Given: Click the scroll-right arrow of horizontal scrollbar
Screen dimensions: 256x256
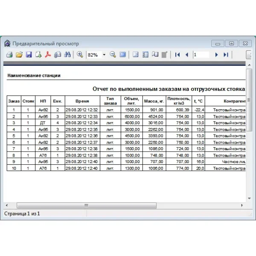Looking at the screenshot, I should (242, 205).
